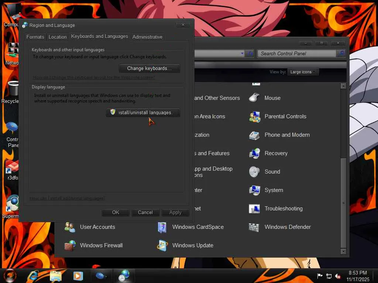The height and width of the screenshot is (283, 378).
Task: Cancel the Region and Language dialog
Action: click(145, 212)
